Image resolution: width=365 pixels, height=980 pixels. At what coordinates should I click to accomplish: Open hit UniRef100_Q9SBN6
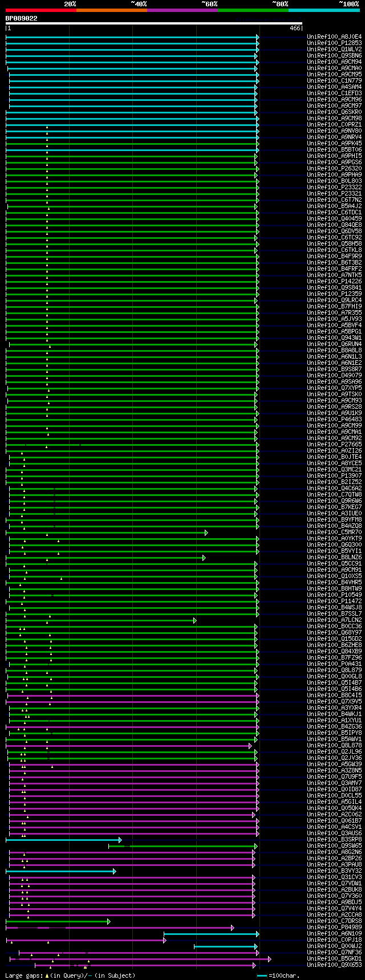(334, 55)
